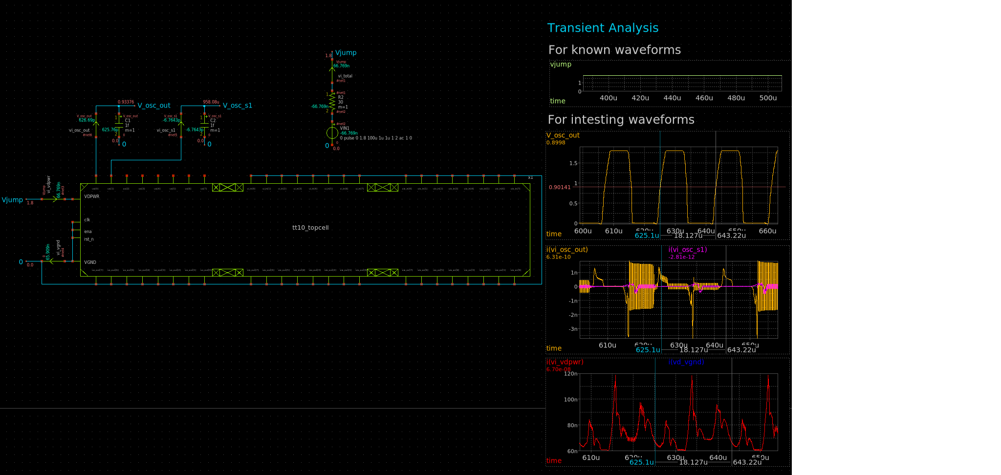The width and height of the screenshot is (1001, 475).
Task: Select the V_osc_s1 net label
Action: pyautogui.click(x=237, y=105)
